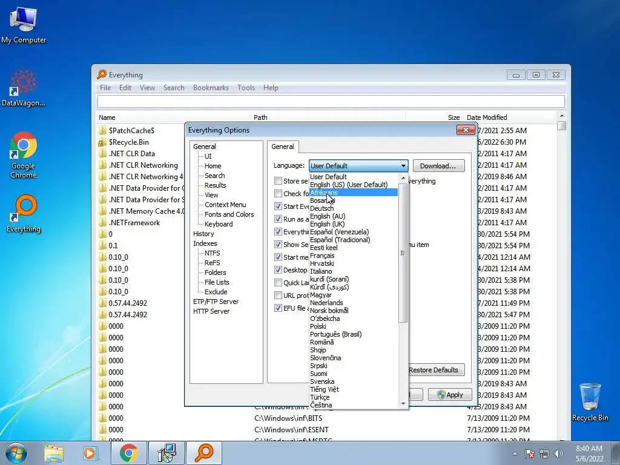Open My Computer desktop icon

click(x=24, y=25)
